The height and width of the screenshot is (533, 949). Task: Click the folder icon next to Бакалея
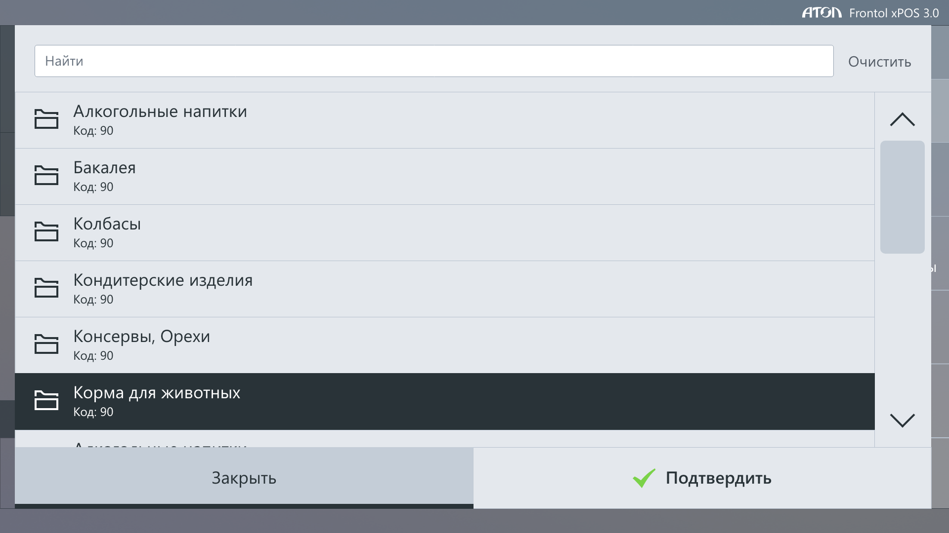46,176
